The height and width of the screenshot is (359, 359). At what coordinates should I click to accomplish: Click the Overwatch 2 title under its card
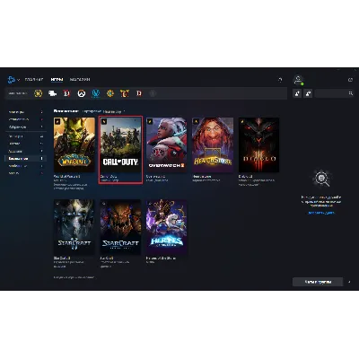click(x=155, y=177)
